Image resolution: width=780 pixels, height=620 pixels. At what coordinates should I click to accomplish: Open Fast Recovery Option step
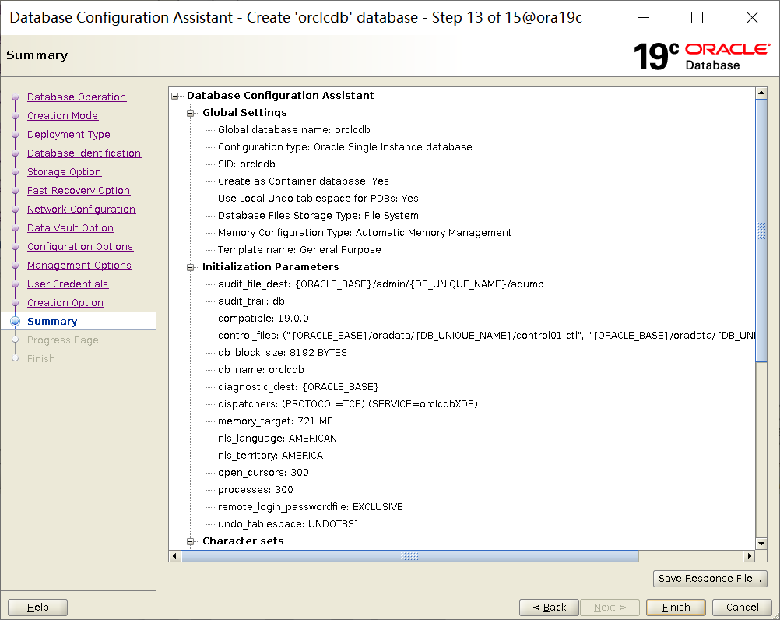point(79,191)
